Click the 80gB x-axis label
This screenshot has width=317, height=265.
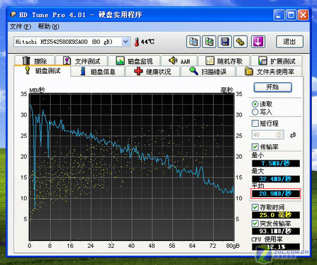pyautogui.click(x=233, y=246)
